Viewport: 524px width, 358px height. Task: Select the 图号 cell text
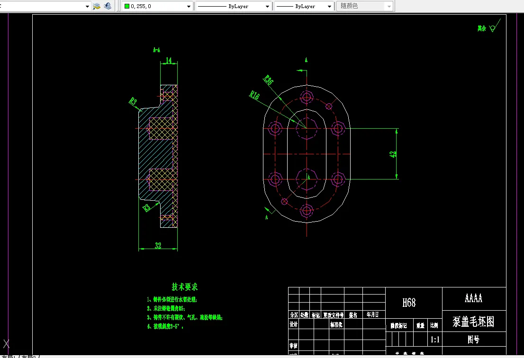coord(473,340)
